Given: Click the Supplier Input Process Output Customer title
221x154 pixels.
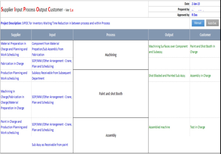Looking at the screenshot, I should tap(37, 9).
